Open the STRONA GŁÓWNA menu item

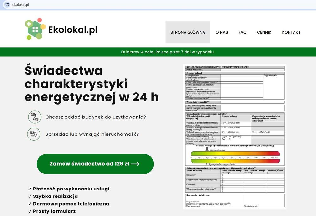[188, 32]
